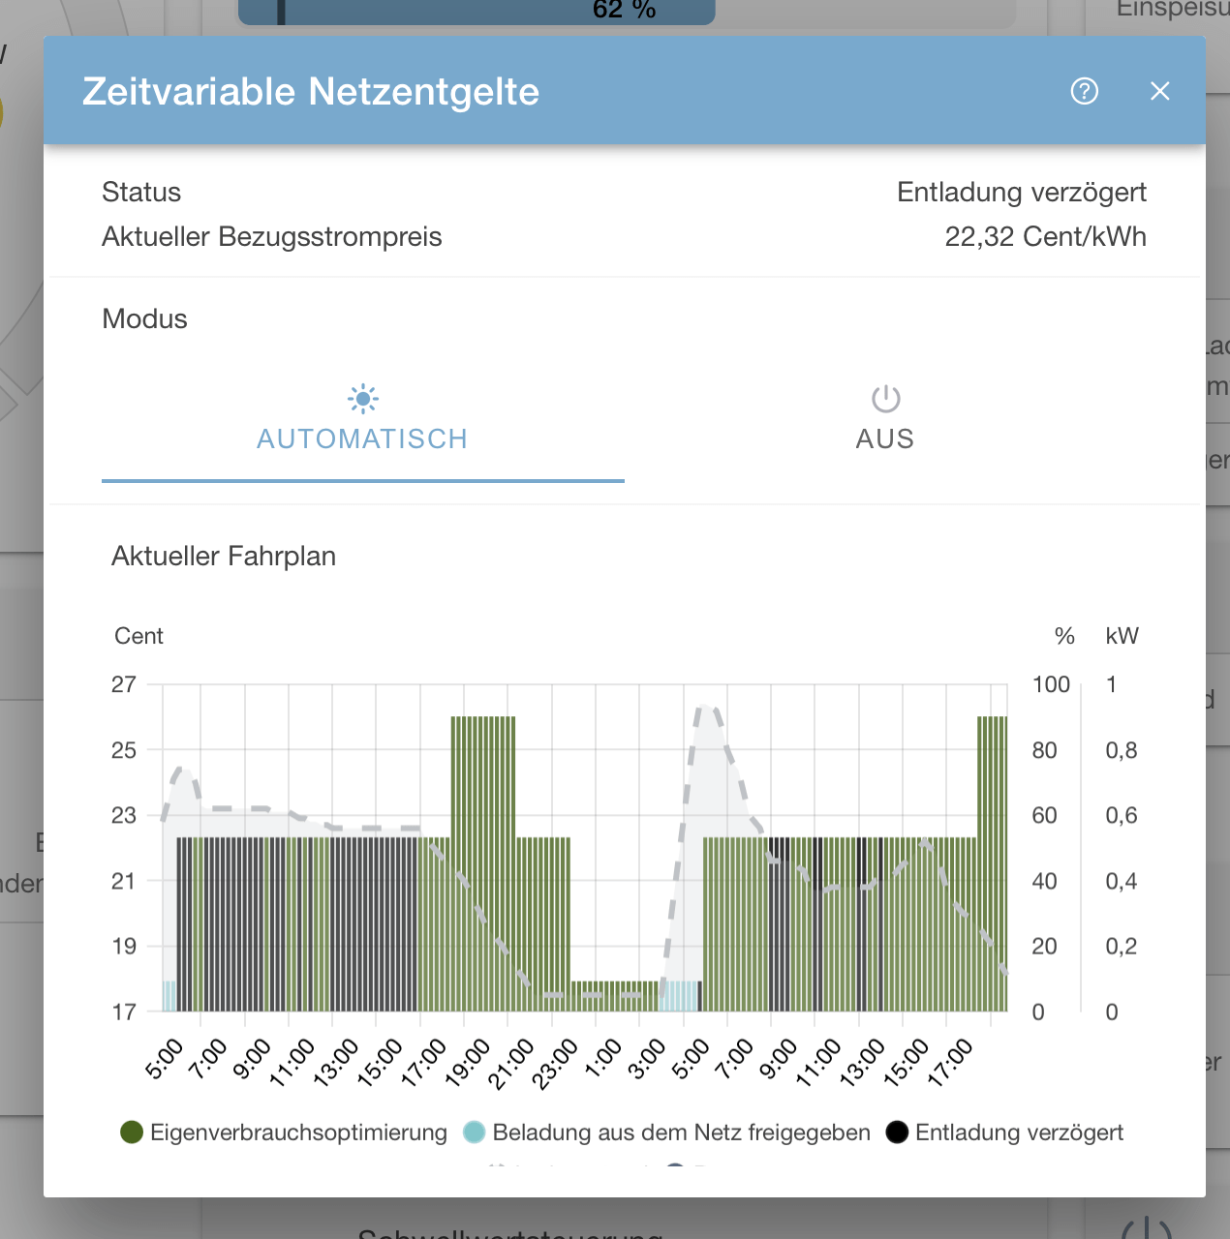Click the teal Beladung aus dem Netz dot
The width and height of the screenshot is (1230, 1239).
(474, 1132)
